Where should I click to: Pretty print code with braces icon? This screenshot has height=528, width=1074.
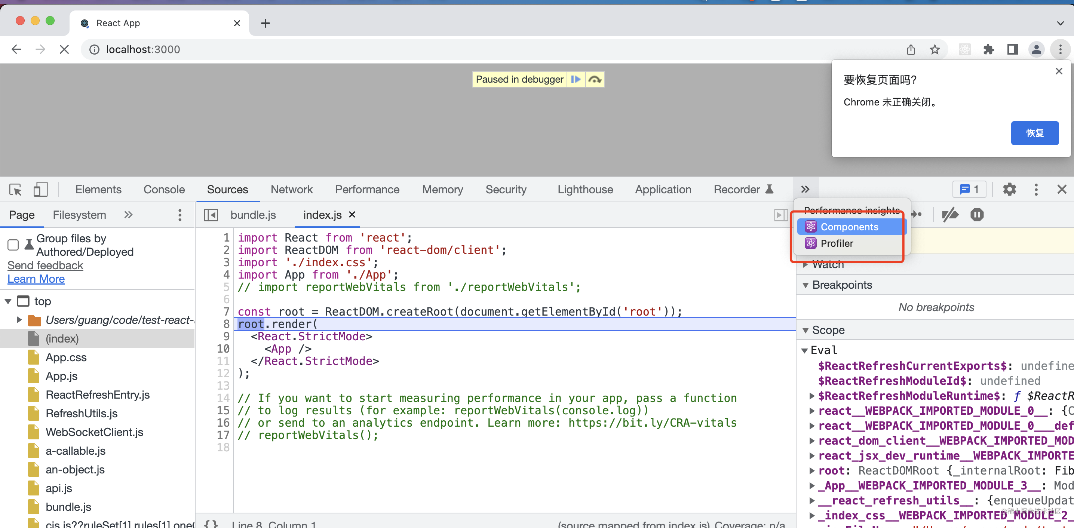(x=211, y=524)
